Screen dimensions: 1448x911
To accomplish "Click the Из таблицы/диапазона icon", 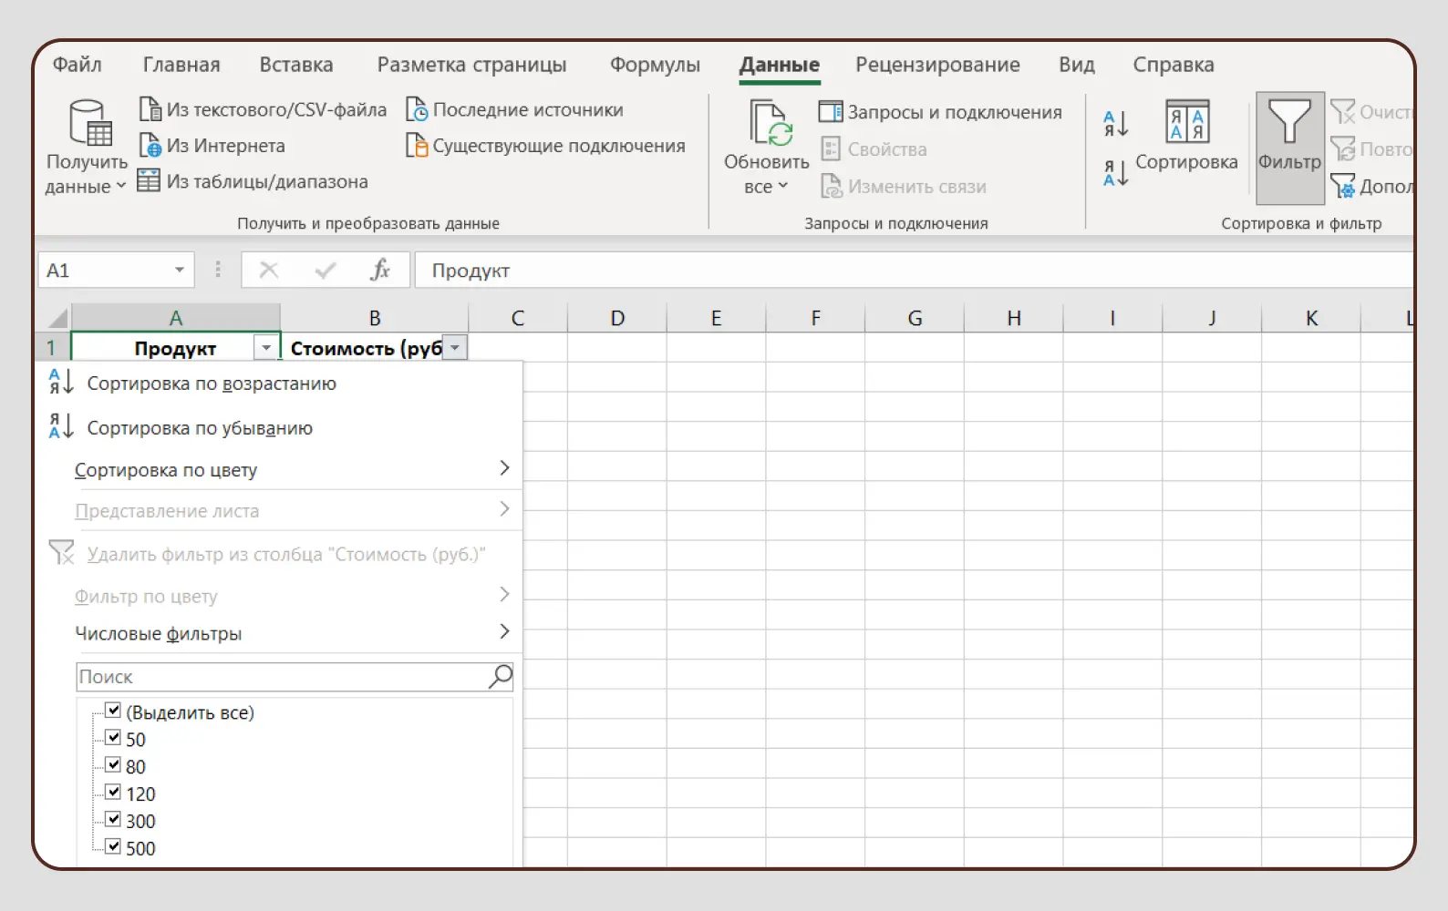I will 149,181.
